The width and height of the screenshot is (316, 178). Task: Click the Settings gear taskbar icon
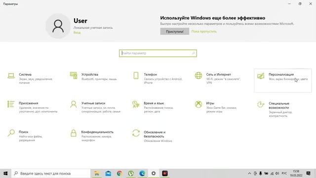pos(154,174)
